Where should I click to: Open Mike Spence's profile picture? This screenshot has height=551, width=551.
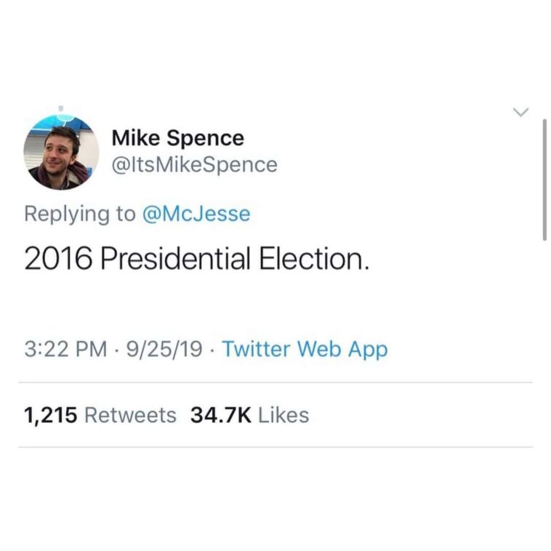(61, 153)
